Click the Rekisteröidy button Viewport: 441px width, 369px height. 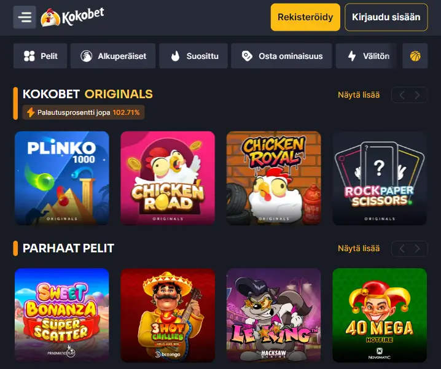(x=305, y=17)
